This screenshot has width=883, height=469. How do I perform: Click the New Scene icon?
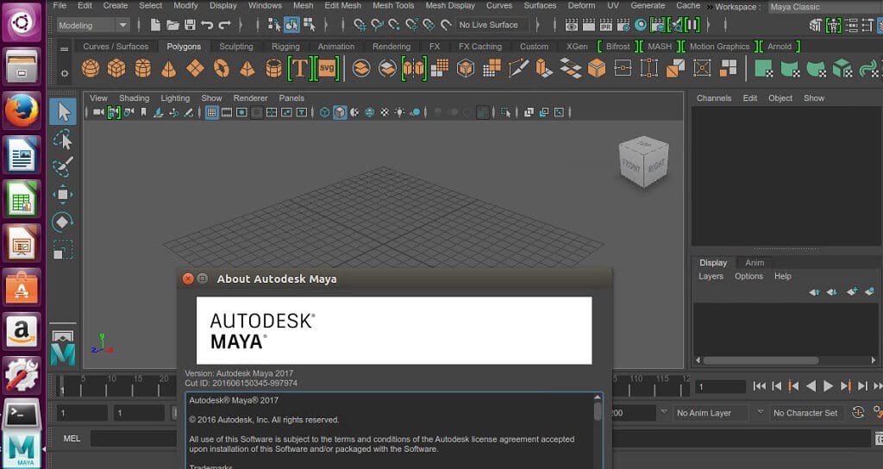pyautogui.click(x=155, y=25)
